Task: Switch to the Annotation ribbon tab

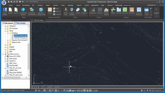Action: pyautogui.click(x=26, y=5)
